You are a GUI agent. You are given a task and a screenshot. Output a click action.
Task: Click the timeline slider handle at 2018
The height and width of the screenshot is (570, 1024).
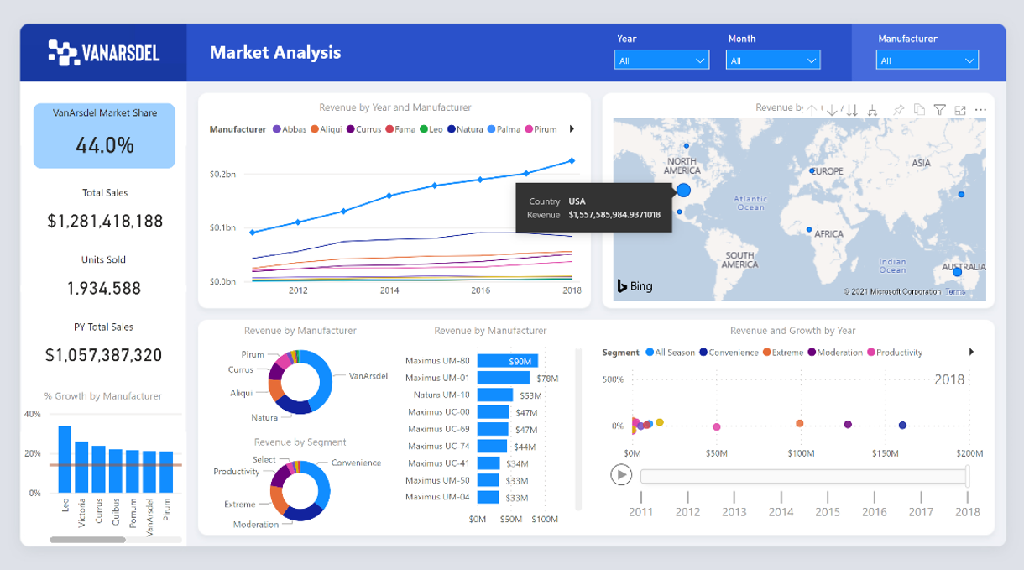point(968,476)
